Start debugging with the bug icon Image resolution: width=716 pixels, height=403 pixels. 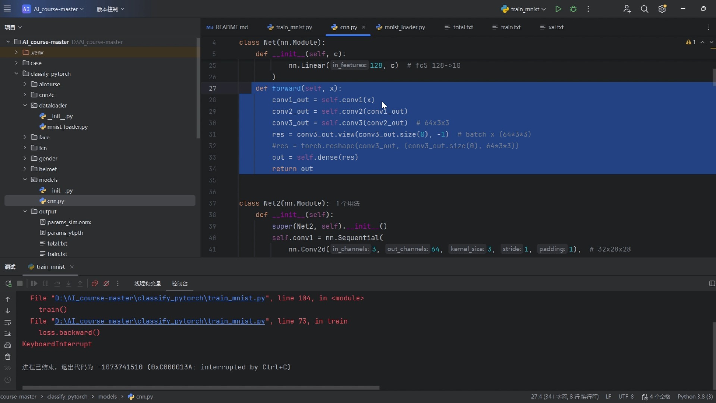pyautogui.click(x=573, y=9)
